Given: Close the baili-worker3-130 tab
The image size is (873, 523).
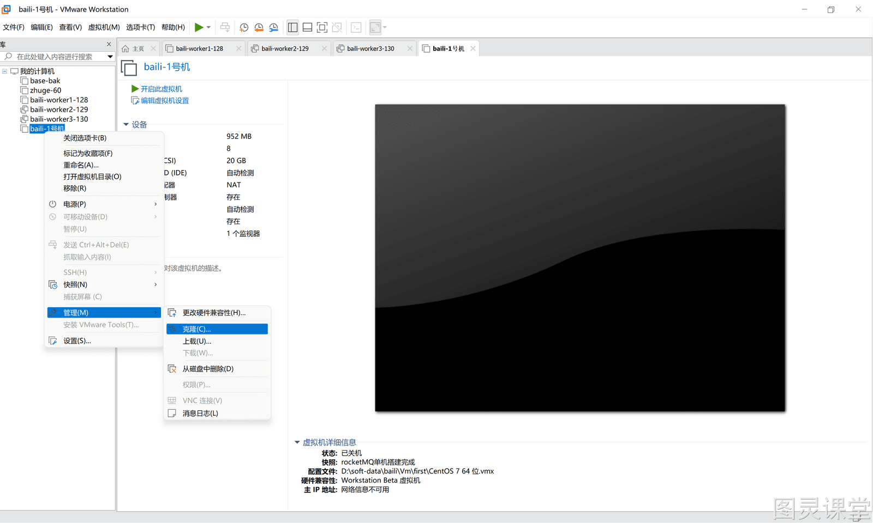Looking at the screenshot, I should pos(410,48).
